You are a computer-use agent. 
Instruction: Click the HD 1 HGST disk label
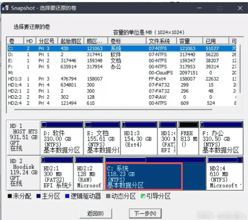pyautogui.click(x=24, y=137)
